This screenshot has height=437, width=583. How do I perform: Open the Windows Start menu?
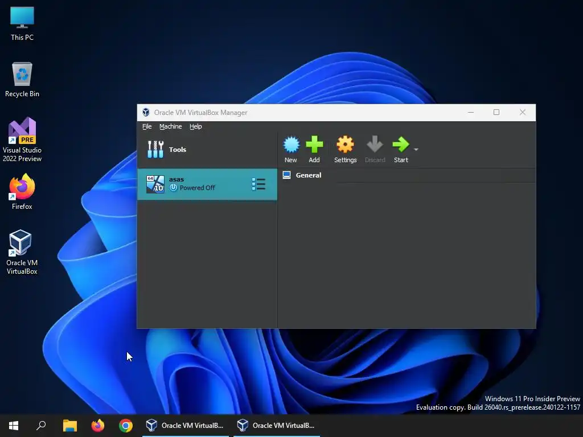(14, 426)
